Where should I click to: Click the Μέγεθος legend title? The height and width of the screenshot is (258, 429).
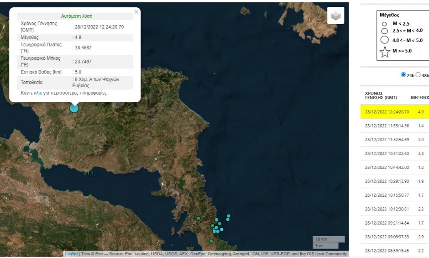point(389,15)
